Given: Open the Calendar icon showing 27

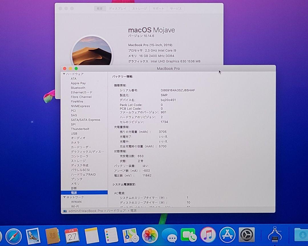Looking at the screenshot, I should click(72, 235).
